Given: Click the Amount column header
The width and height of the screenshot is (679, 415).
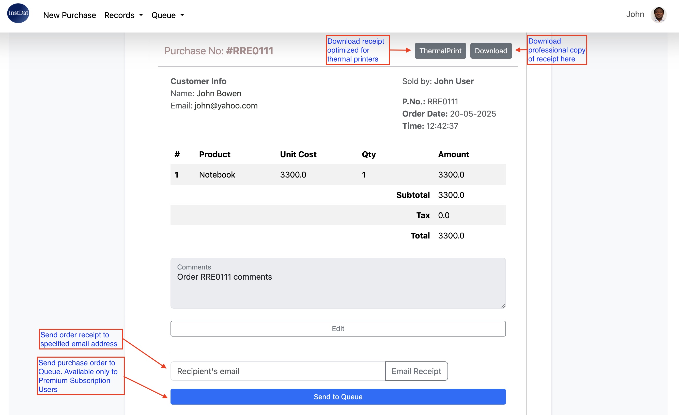Looking at the screenshot, I should 453,154.
